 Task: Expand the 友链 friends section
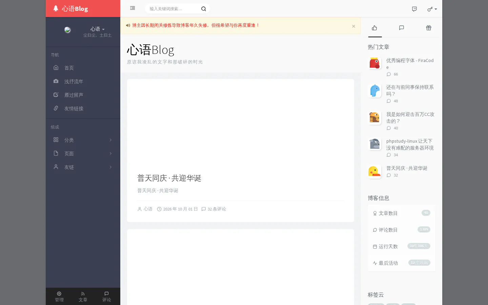tap(83, 167)
